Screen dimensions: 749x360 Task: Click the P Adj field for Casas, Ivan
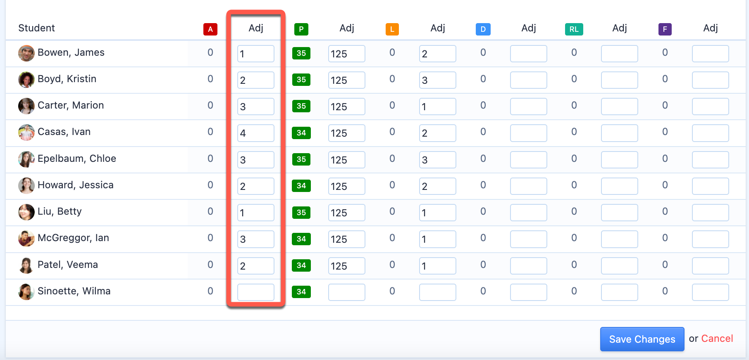coord(346,133)
